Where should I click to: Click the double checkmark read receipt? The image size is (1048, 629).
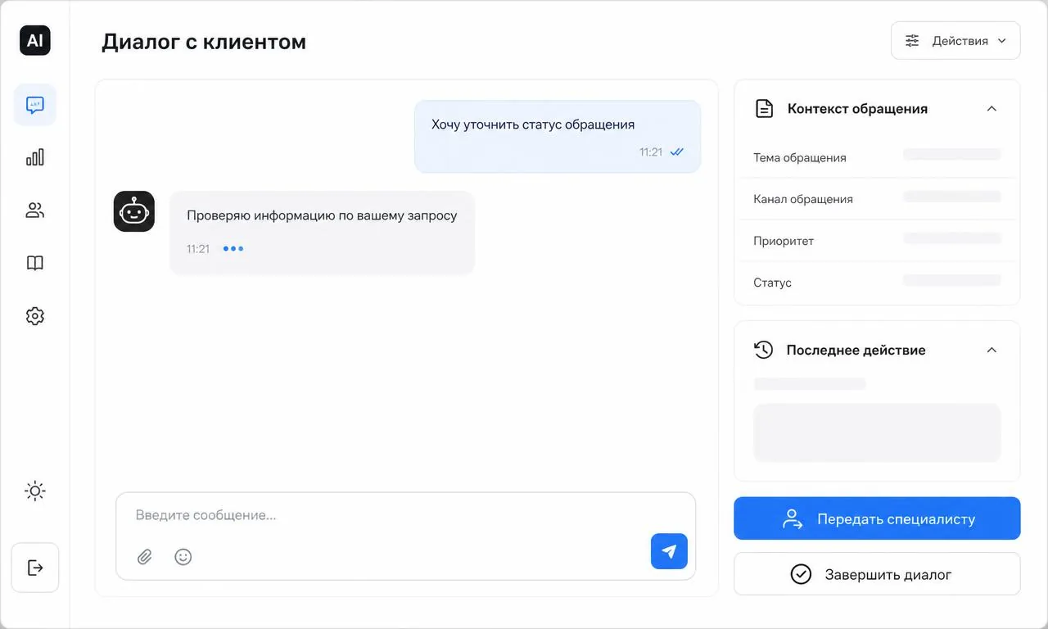[676, 152]
